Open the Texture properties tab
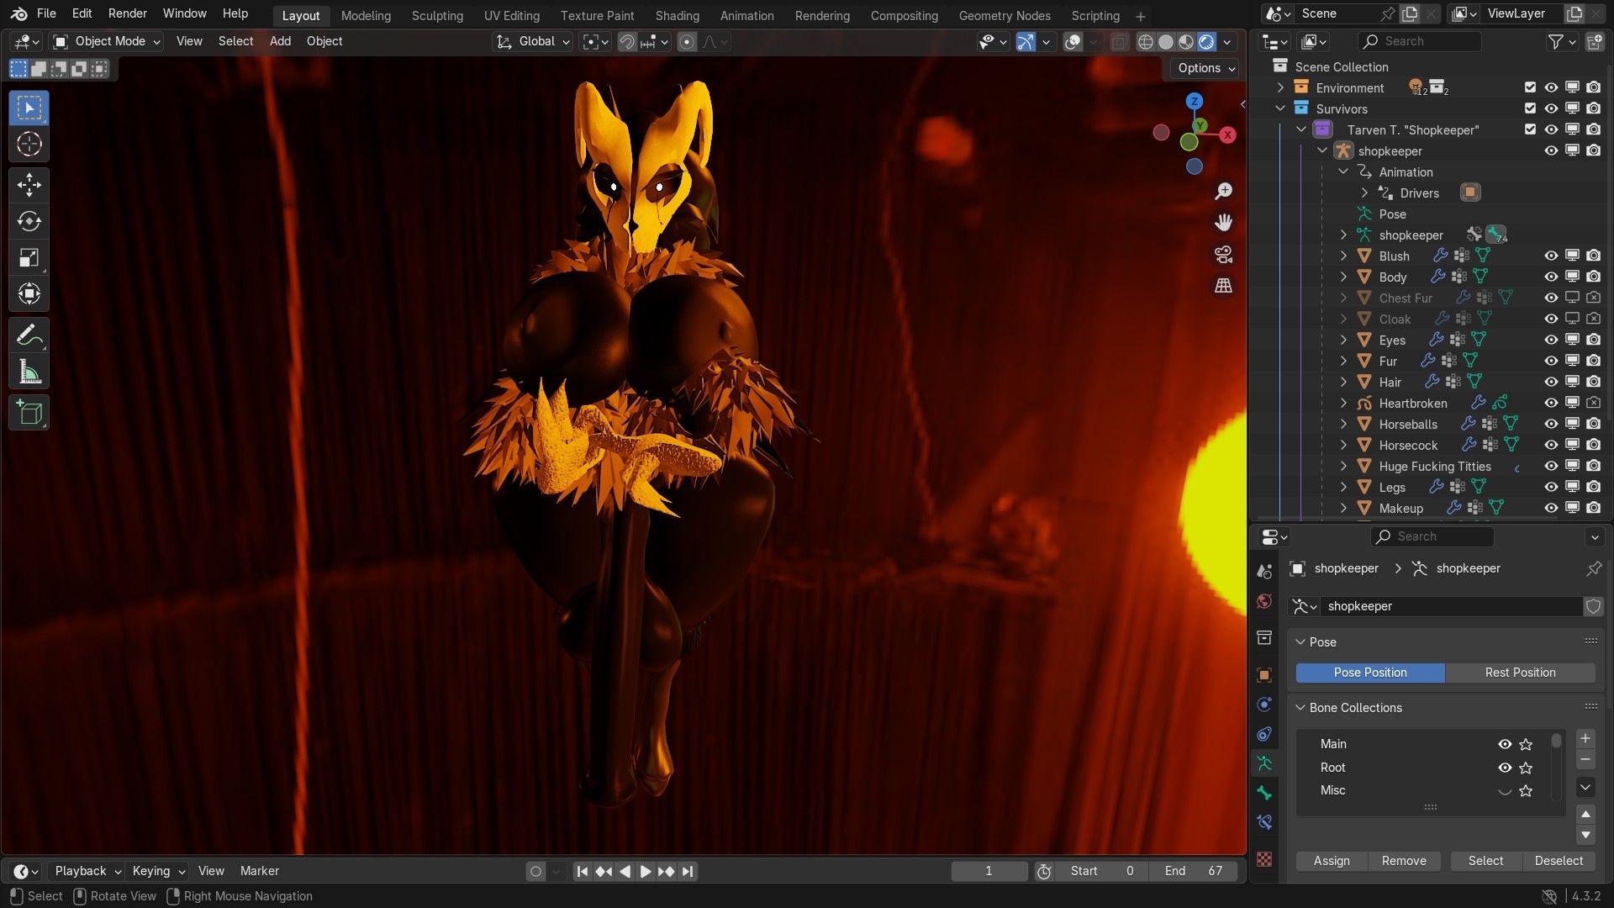Image resolution: width=1614 pixels, height=908 pixels. 1264,859
